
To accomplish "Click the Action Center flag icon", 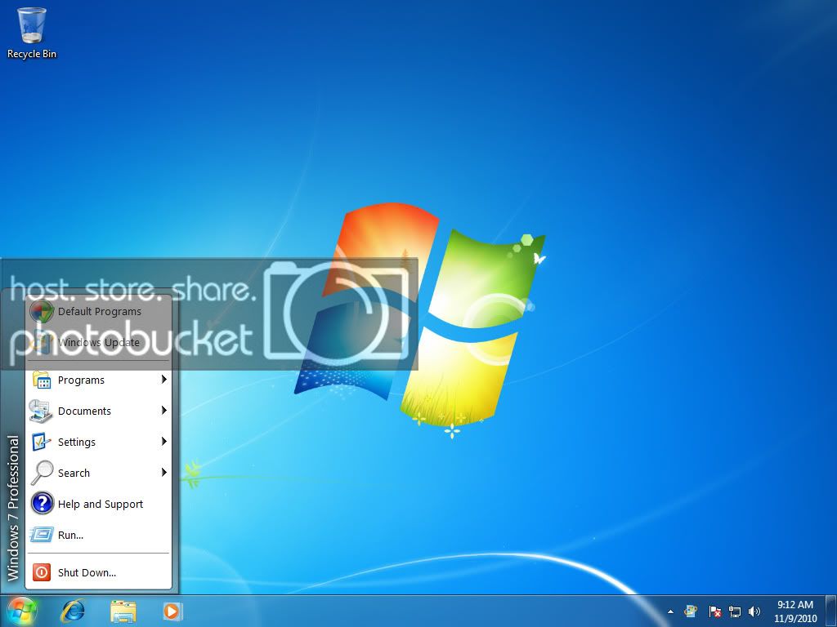I will pos(714,611).
